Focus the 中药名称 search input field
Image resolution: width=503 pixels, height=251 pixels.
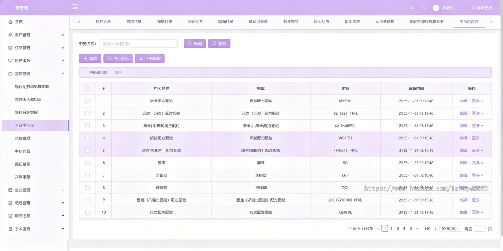139,44
